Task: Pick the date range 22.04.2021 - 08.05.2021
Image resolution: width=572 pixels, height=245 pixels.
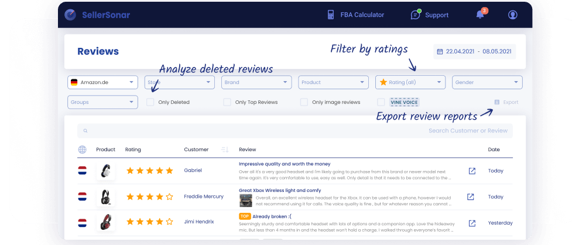Action: pos(474,51)
